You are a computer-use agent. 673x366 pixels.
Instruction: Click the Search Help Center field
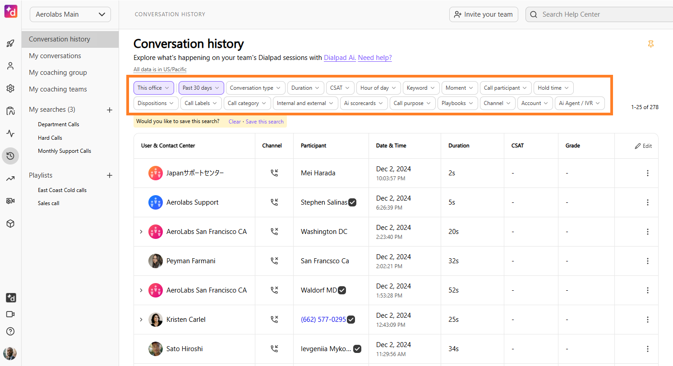[599, 14]
